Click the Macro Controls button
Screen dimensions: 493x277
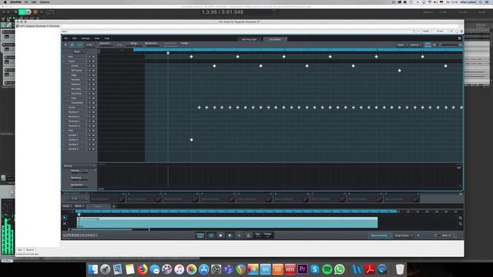380,235
